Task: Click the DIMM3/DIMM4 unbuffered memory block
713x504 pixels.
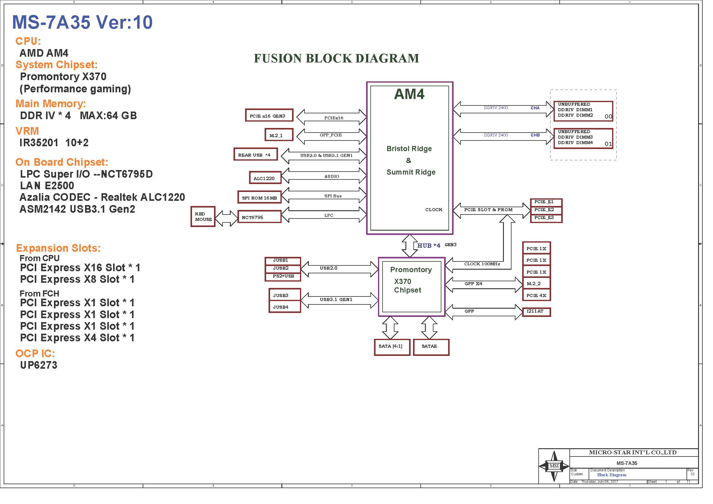Action: [583, 138]
